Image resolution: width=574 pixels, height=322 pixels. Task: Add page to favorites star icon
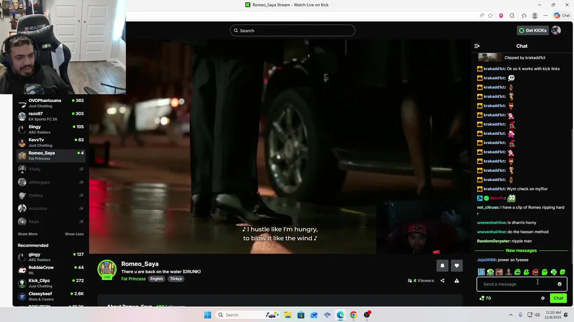(x=491, y=15)
